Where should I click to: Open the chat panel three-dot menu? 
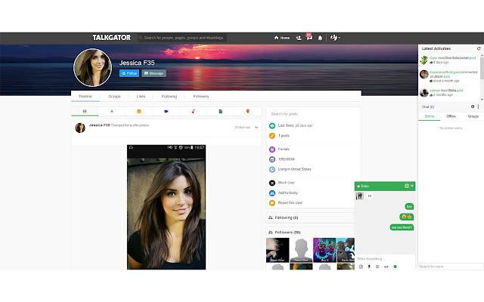point(478,106)
